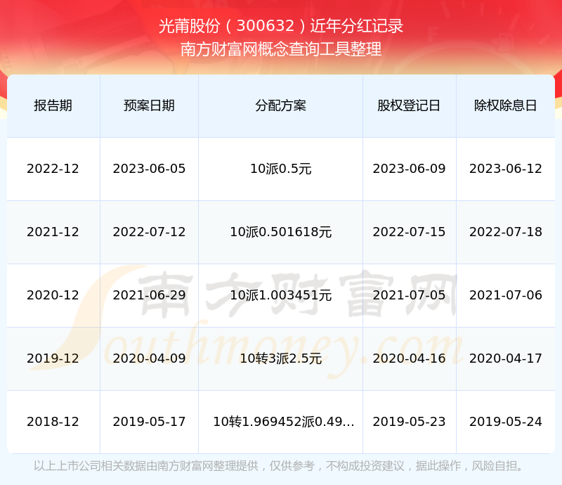The width and height of the screenshot is (562, 485).
Task: Click proposal date 2023-06-05
Action: tap(149, 169)
